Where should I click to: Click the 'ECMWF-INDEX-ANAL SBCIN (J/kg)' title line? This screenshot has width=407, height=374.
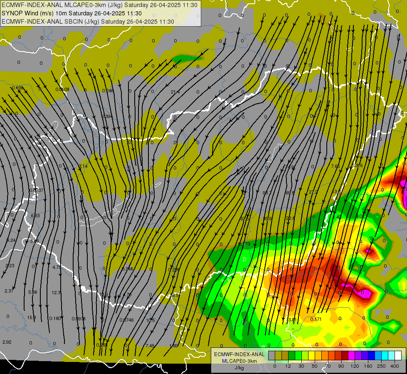[x=50, y=22]
